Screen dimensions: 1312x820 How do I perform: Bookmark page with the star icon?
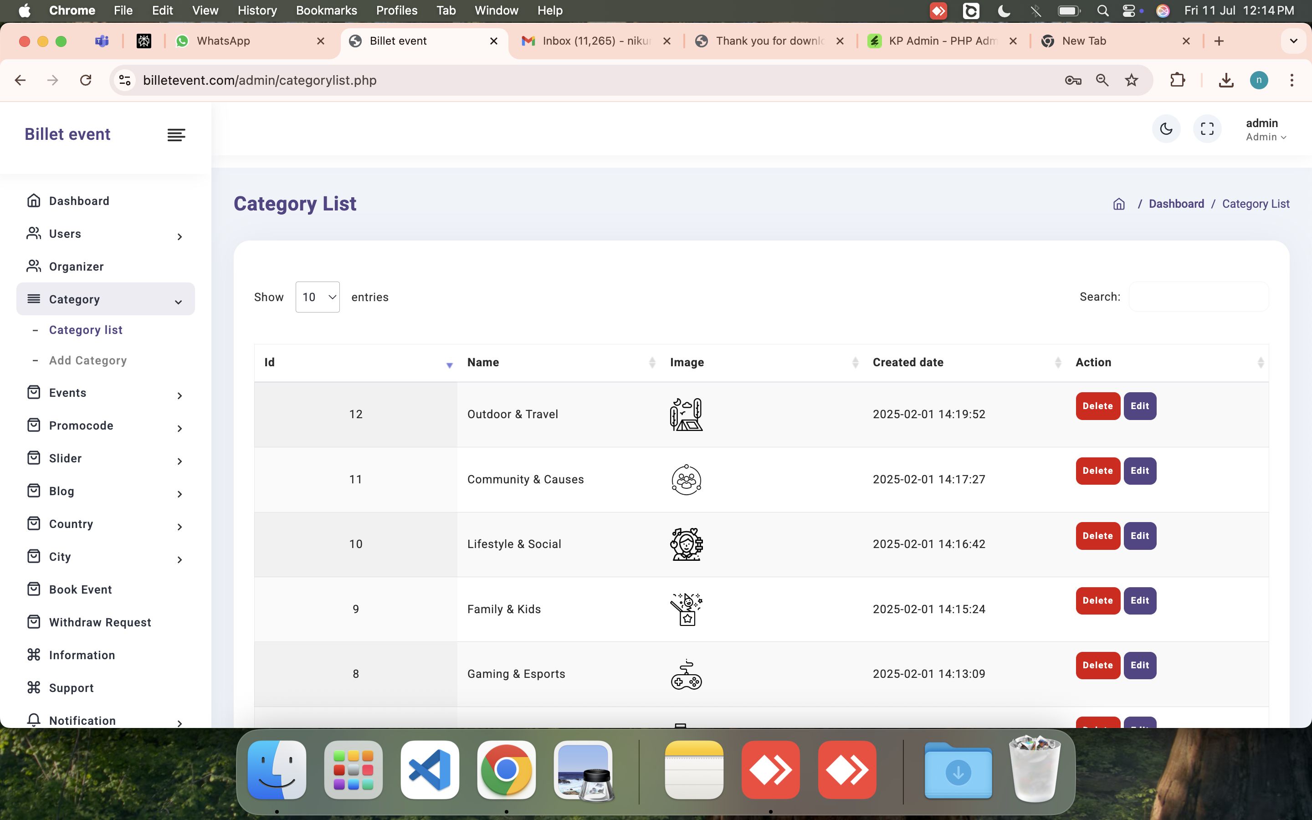(x=1132, y=80)
